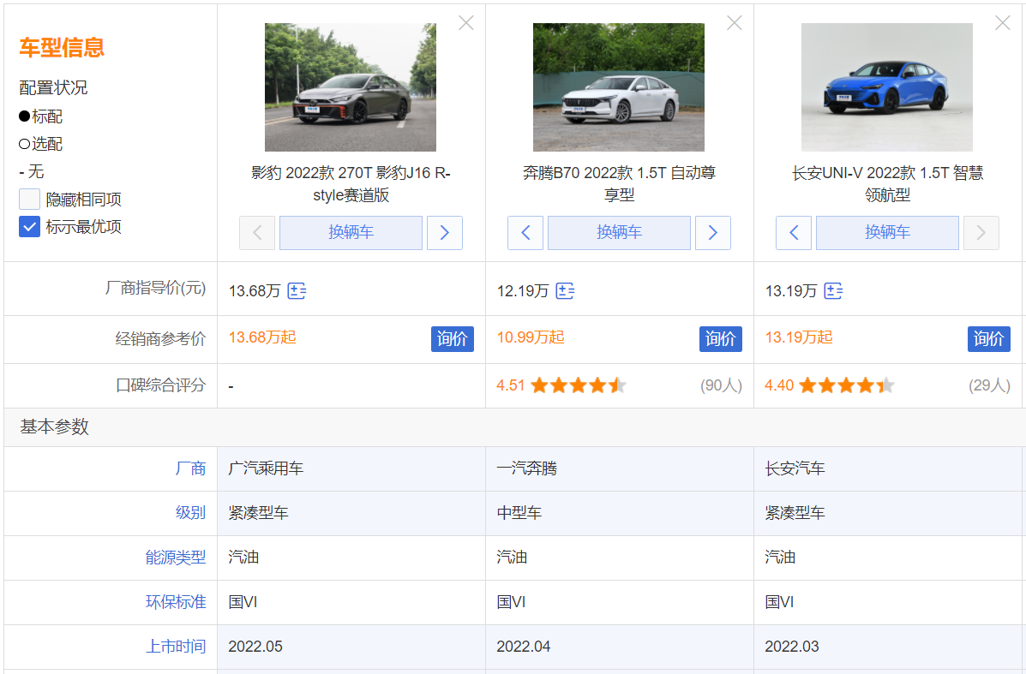The width and height of the screenshot is (1026, 674).
Task: Click 13.19万起 dealer reference price
Action: coord(799,337)
